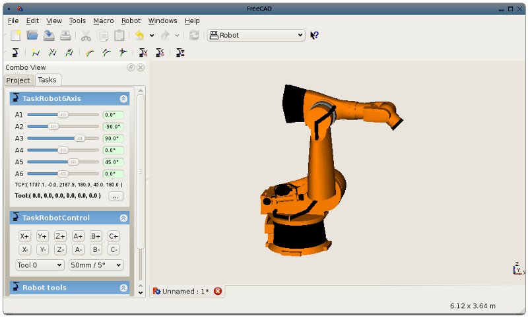Open a file with the folder icon

coord(32,35)
